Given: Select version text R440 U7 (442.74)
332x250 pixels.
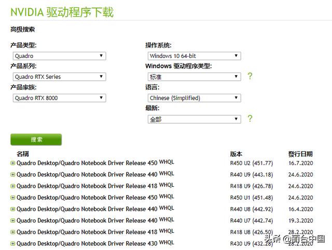Looking at the screenshot, I should tap(252, 220).
